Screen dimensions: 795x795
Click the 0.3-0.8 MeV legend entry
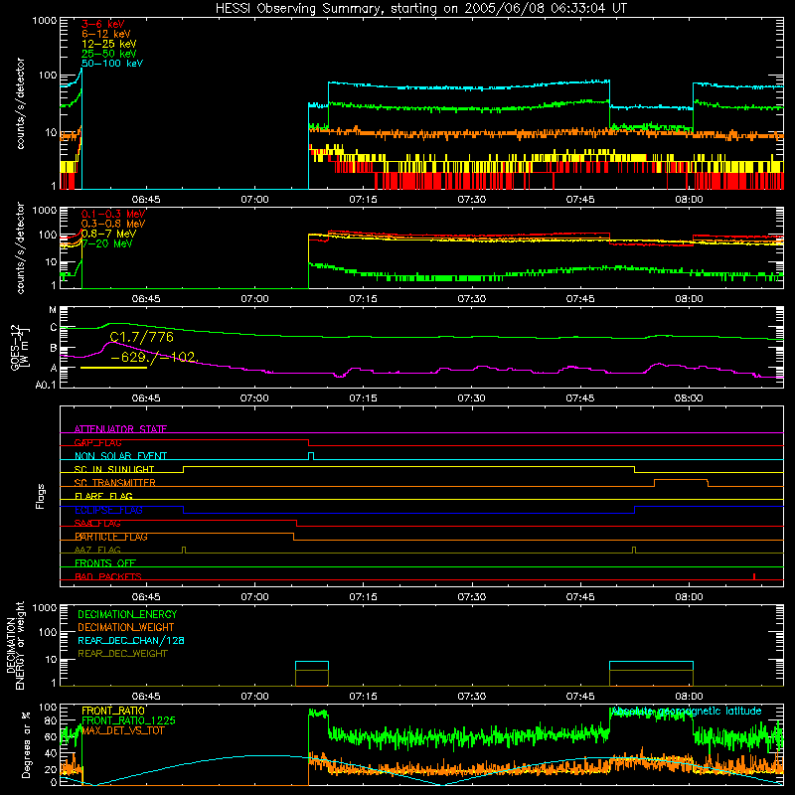tap(113, 224)
